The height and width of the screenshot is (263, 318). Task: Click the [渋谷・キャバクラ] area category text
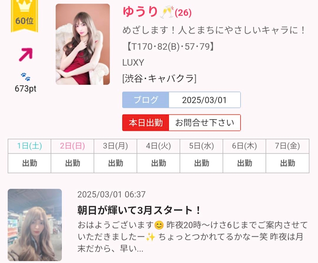click(159, 78)
